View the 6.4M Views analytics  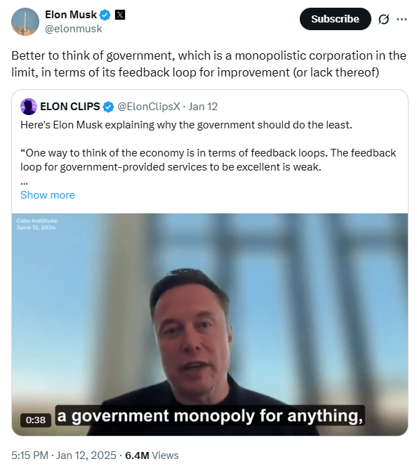tap(152, 455)
